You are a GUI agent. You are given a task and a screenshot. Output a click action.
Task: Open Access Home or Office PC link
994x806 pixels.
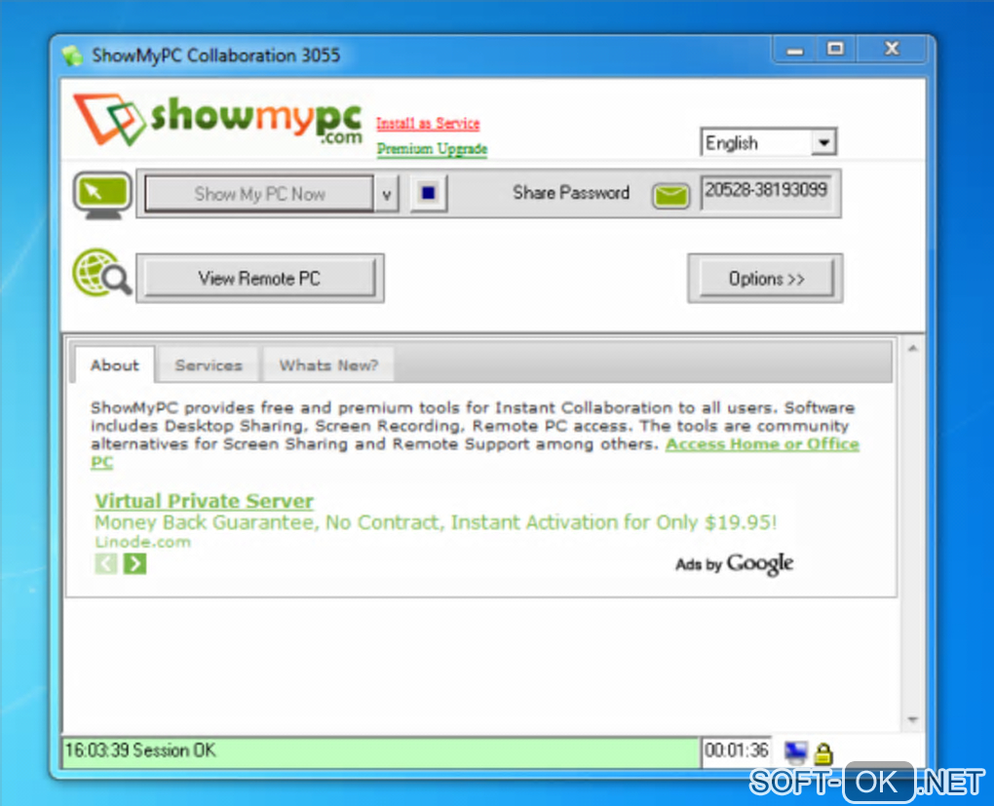pos(762,443)
